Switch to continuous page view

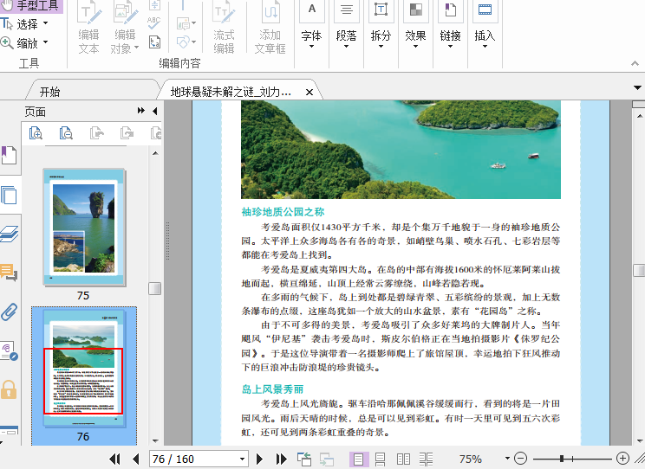click(x=380, y=459)
